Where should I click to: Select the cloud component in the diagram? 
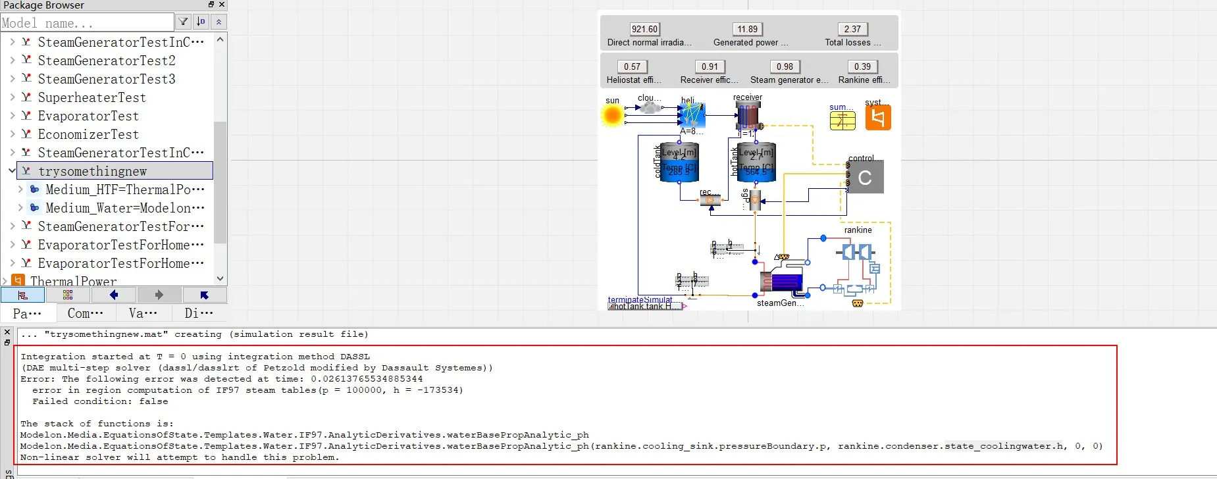650,106
